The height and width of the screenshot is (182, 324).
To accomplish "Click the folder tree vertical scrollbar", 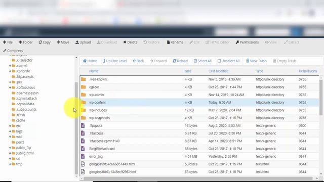I will [76, 128].
